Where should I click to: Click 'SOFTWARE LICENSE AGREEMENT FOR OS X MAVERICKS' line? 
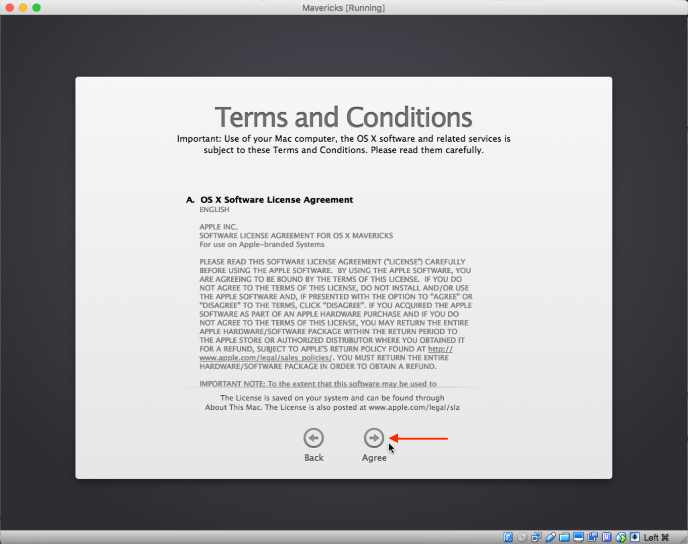(296, 235)
